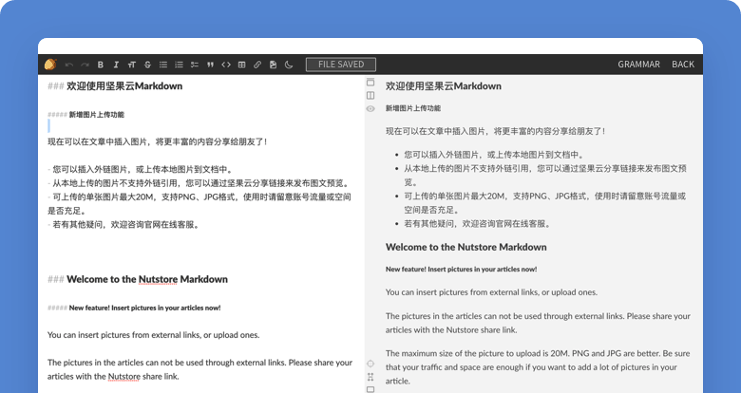
Task: Insert a task checklist
Action: coord(194,65)
